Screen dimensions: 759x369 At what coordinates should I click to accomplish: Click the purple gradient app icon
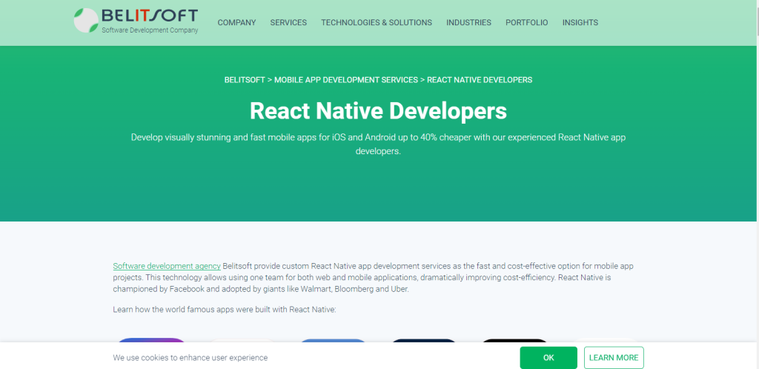151,341
